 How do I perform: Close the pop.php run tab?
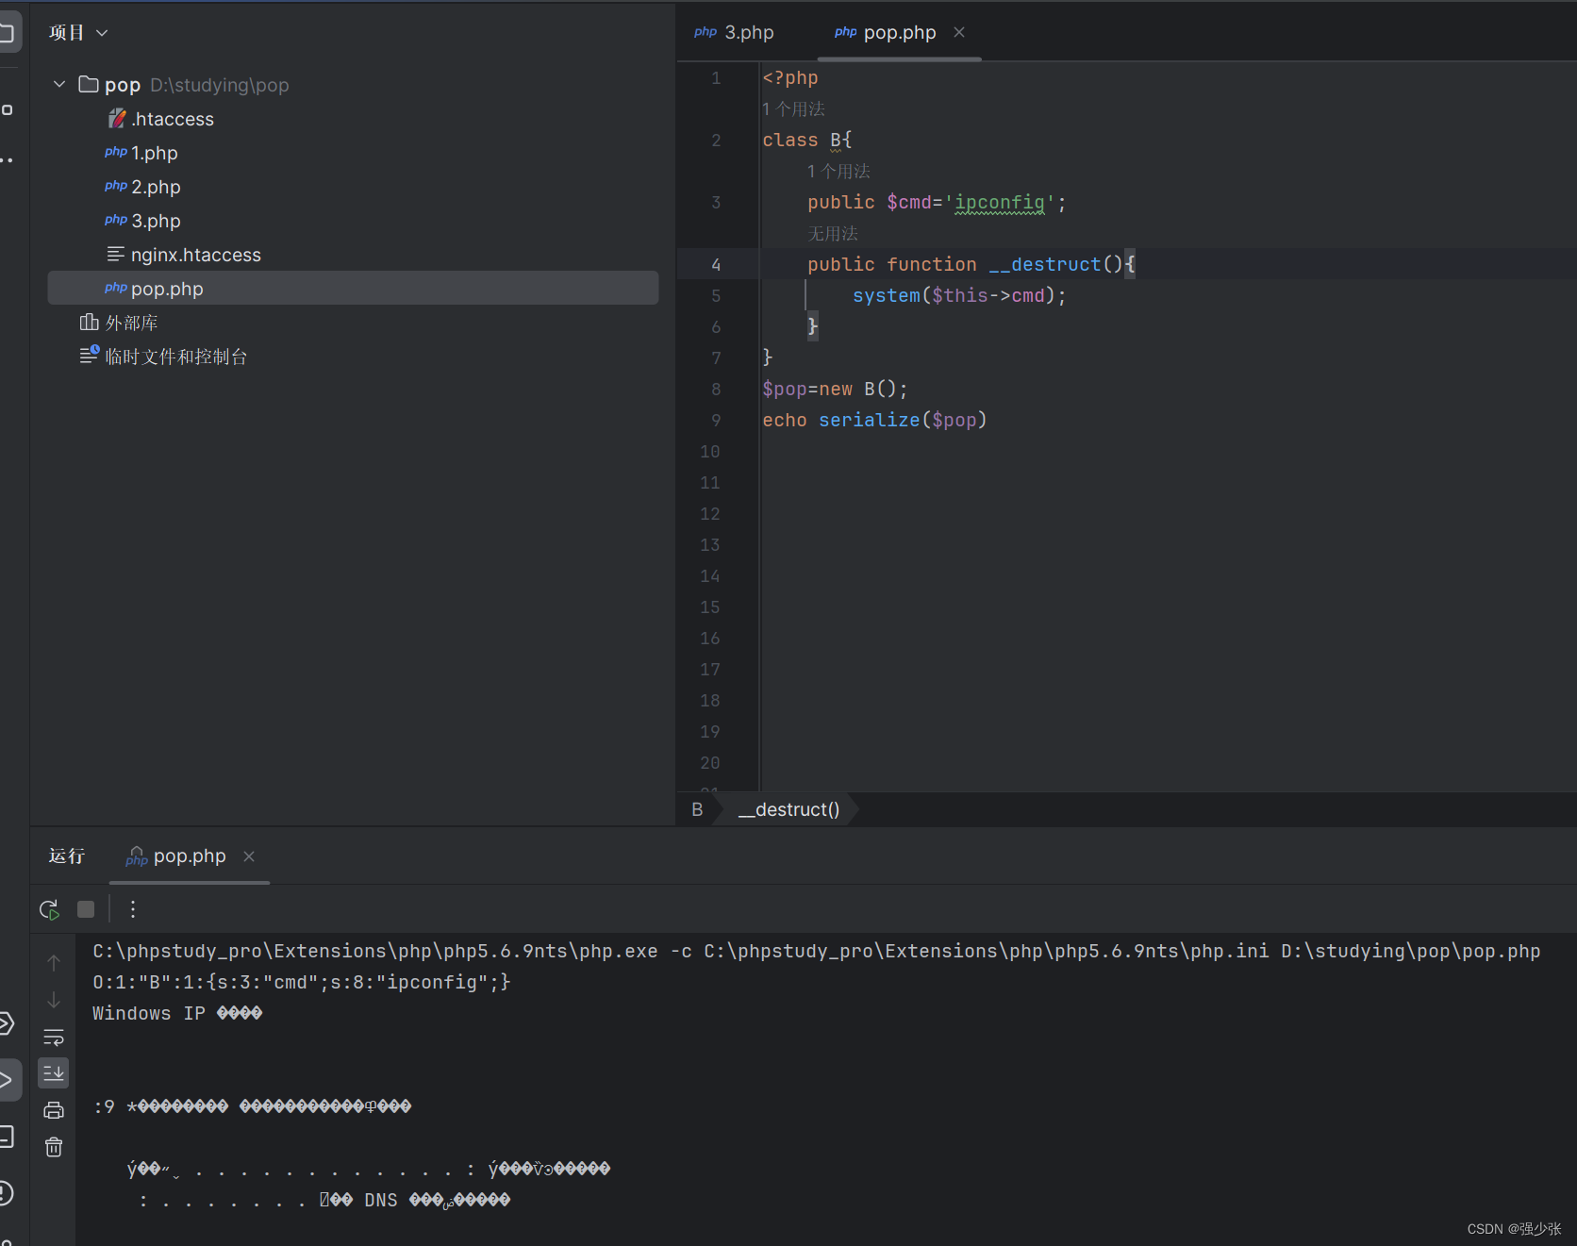(249, 856)
